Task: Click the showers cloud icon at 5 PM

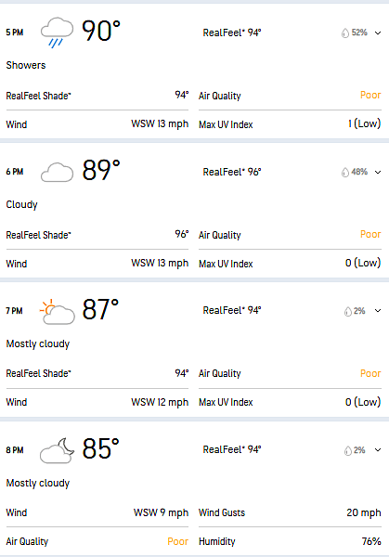Action: (57, 32)
